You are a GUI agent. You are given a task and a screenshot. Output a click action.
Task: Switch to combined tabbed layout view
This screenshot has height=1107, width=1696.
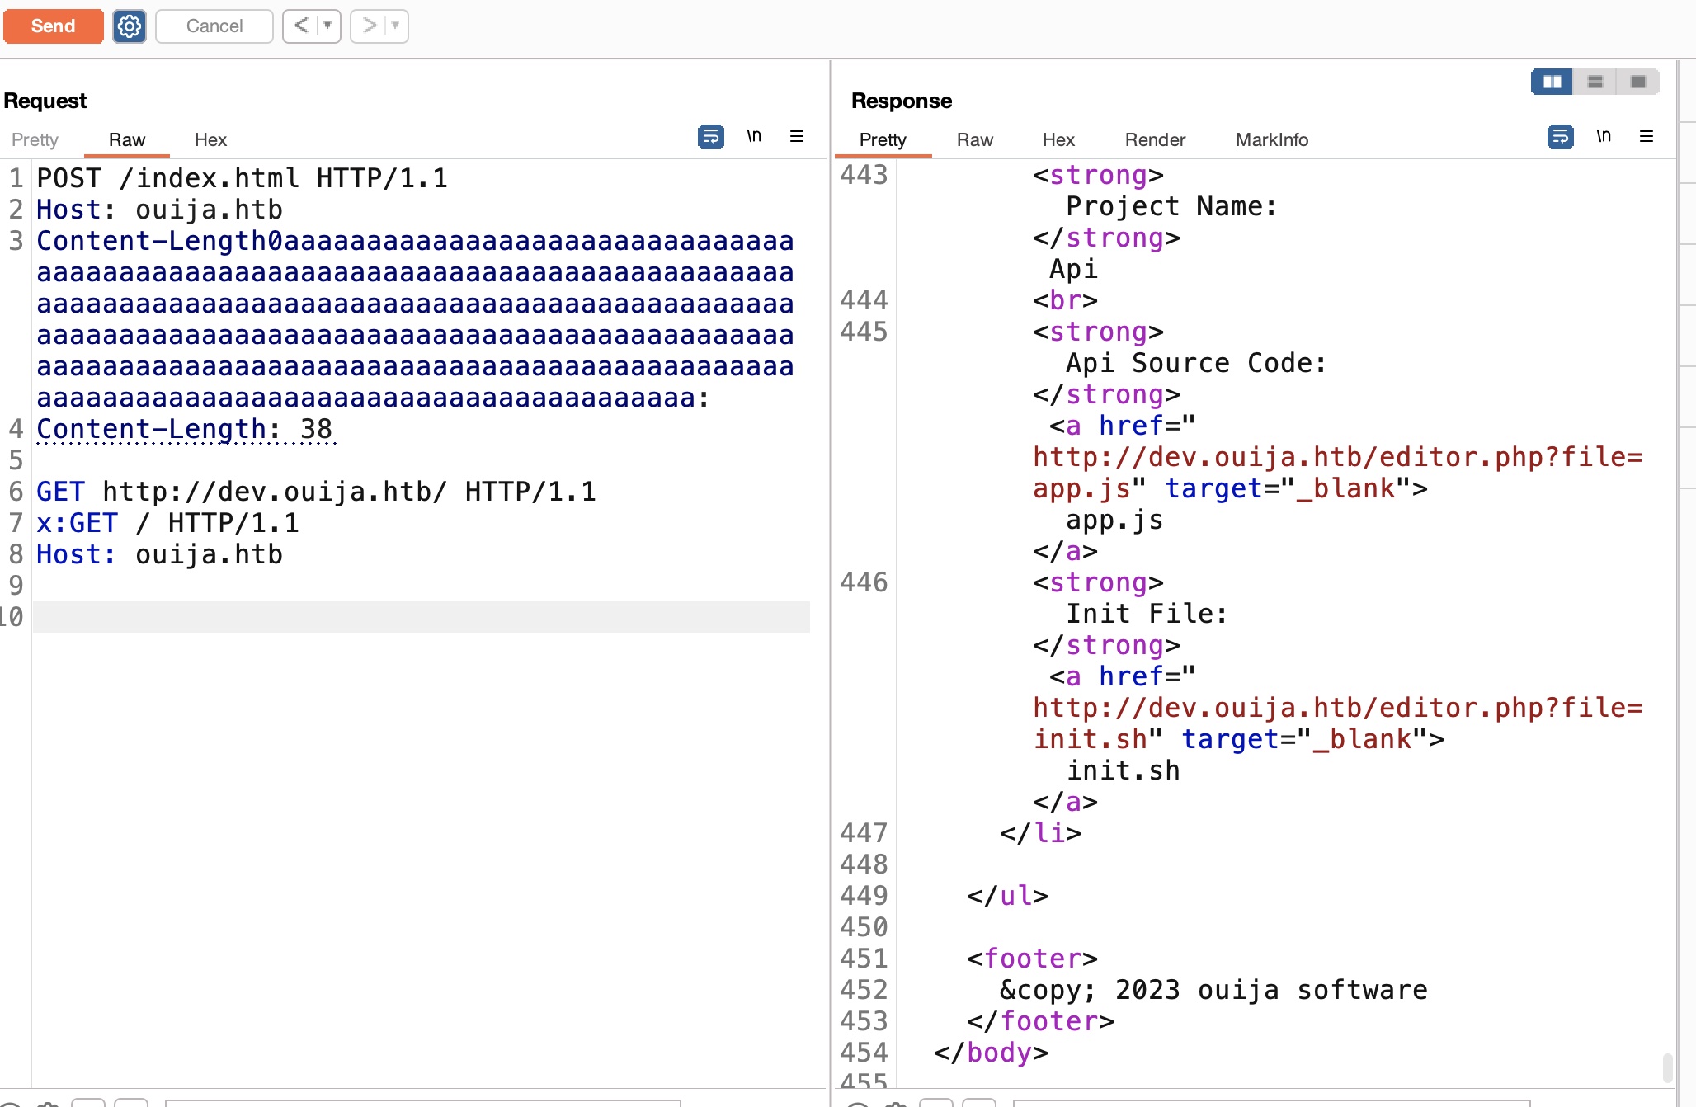point(1638,82)
